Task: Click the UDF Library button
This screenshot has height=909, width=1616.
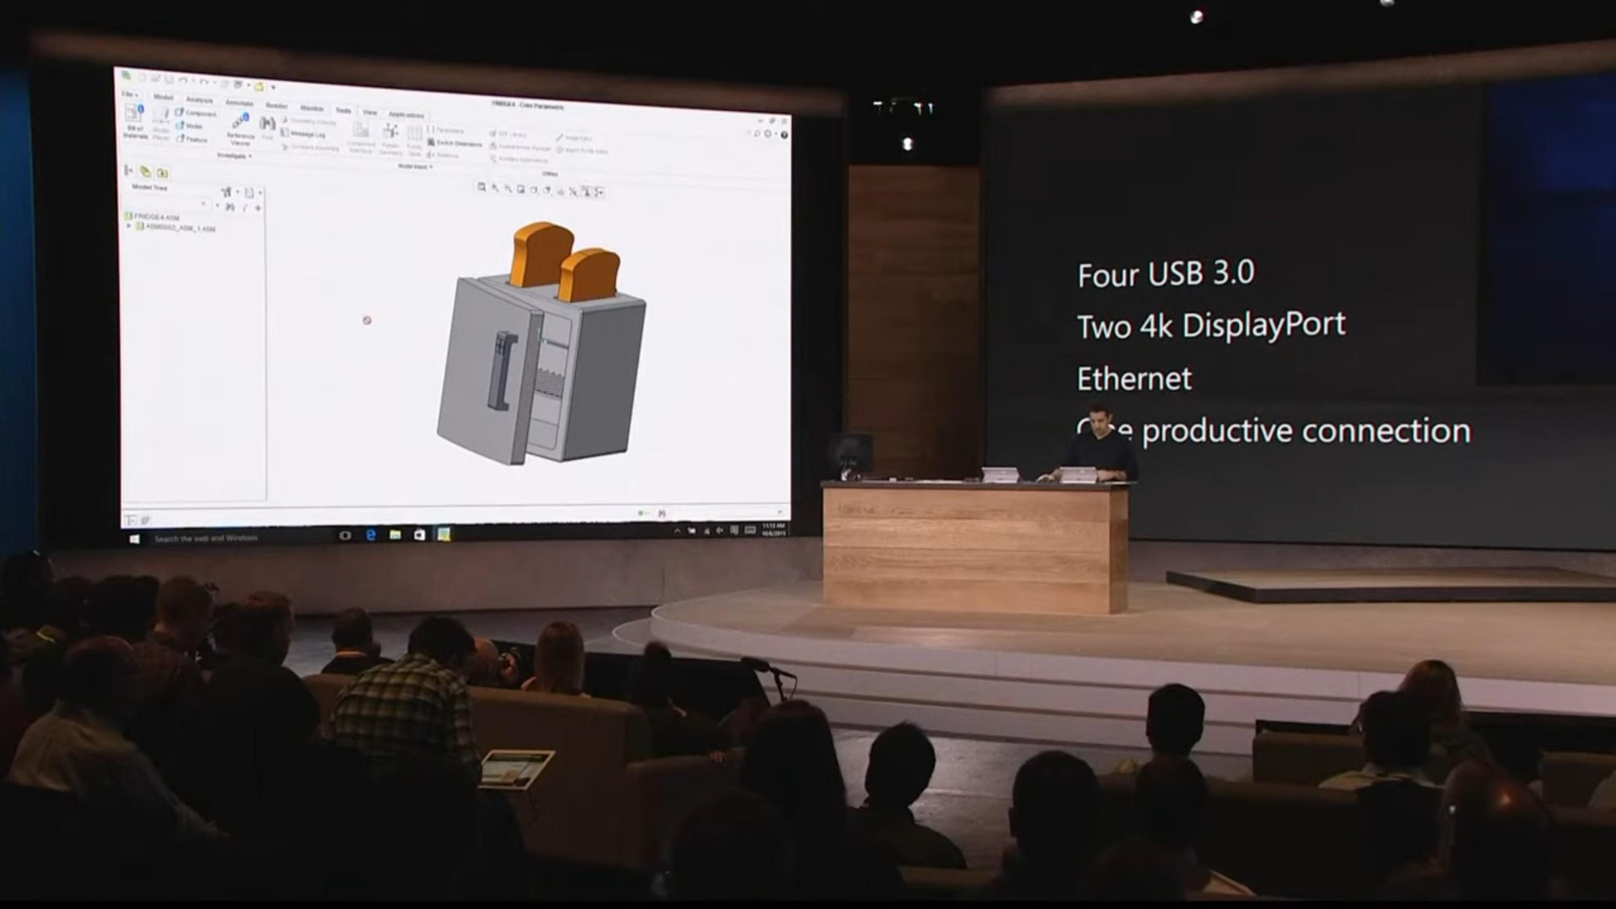Action: (508, 134)
